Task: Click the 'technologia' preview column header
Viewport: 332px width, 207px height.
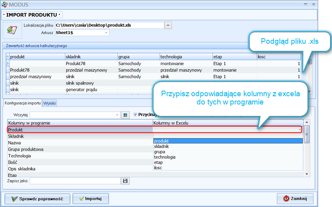Action: (x=186, y=57)
